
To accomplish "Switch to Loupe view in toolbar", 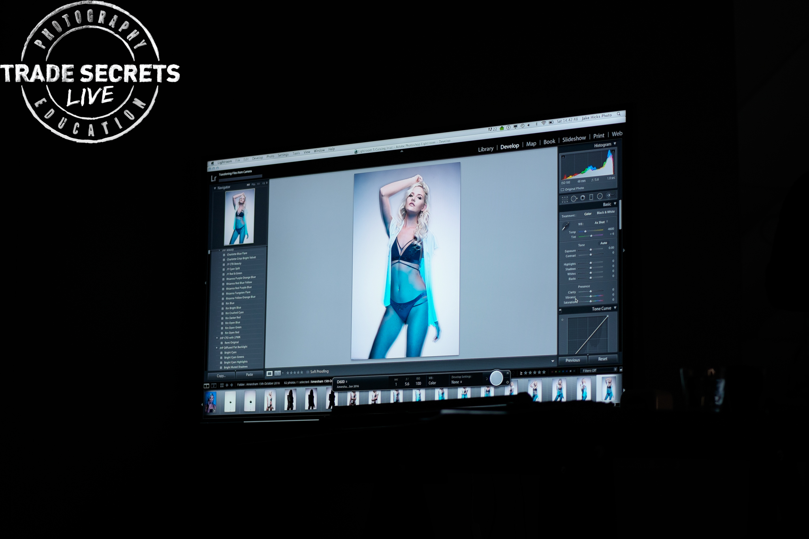I will pos(269,373).
